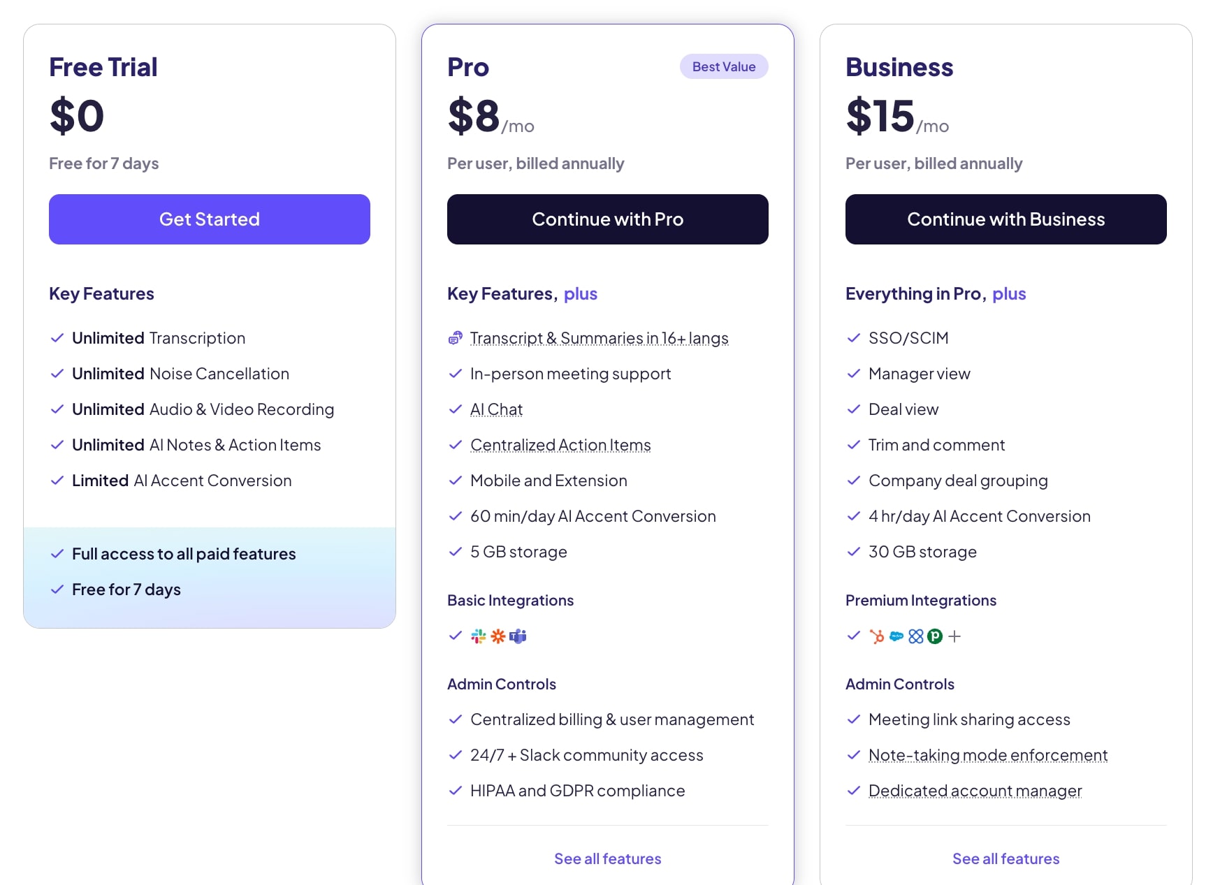The width and height of the screenshot is (1227, 885).
Task: Click the checkmark beside Unlimited Transcription
Action: coord(58,338)
